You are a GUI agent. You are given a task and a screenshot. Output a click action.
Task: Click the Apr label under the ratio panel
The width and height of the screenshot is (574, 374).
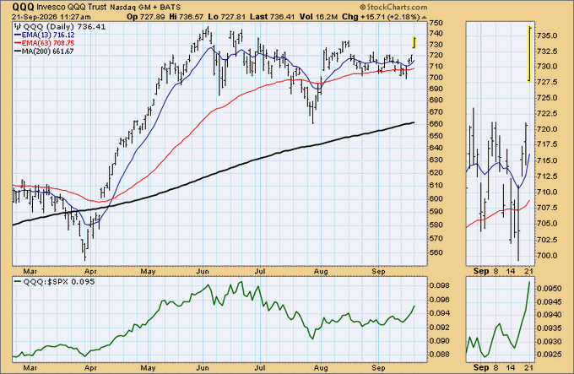tap(90, 368)
